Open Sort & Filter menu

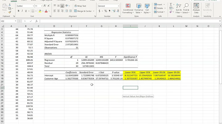tap(179, 9)
